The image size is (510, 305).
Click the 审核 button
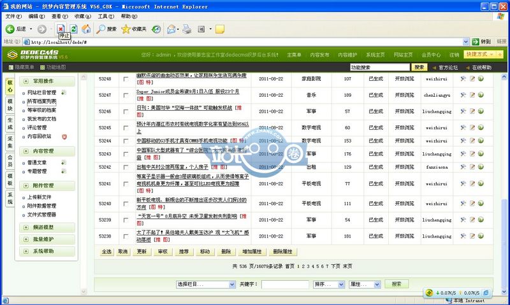click(163, 252)
